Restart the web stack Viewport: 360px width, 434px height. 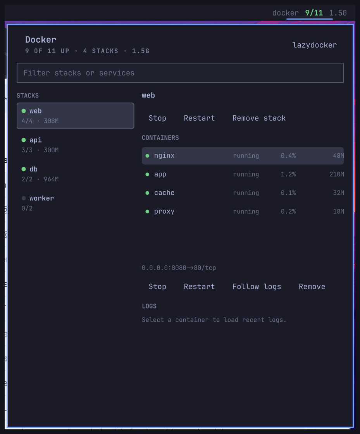[x=199, y=118]
